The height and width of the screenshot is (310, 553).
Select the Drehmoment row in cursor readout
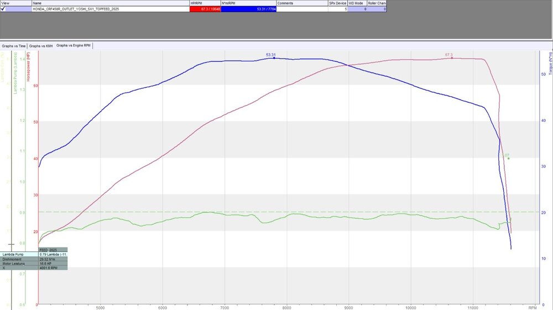pos(34,259)
